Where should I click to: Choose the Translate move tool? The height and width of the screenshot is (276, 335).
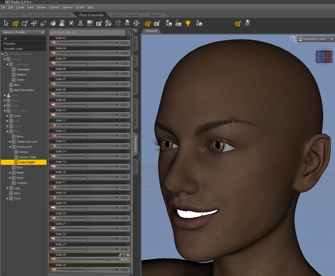tap(34, 23)
